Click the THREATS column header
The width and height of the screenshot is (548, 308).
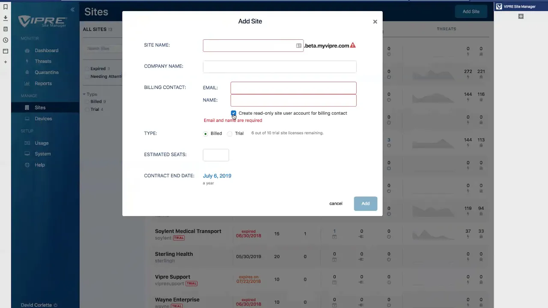[x=447, y=29]
